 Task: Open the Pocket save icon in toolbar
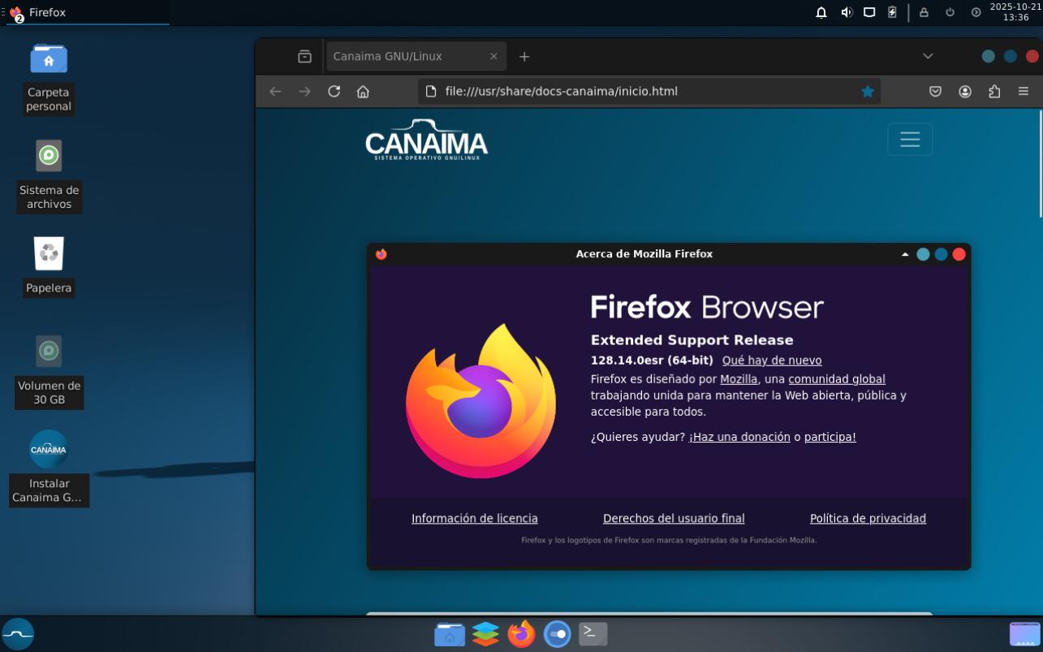935,92
